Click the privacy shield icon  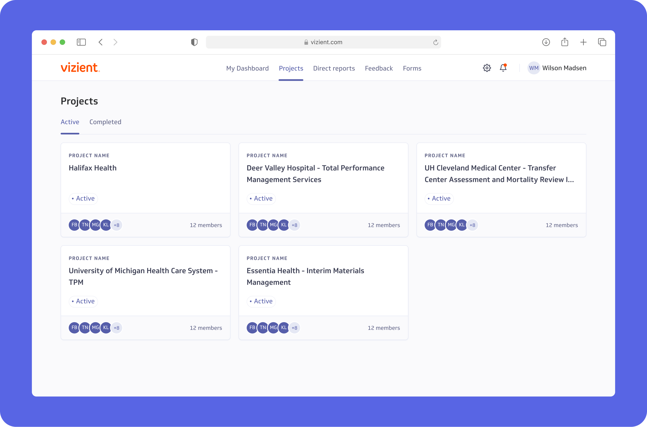tap(194, 42)
